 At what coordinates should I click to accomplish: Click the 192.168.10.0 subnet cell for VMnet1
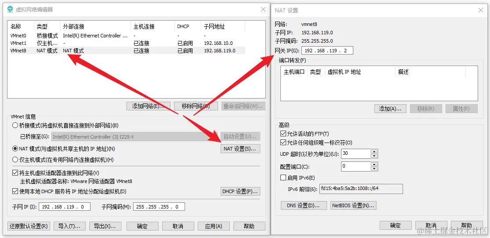[x=218, y=43]
